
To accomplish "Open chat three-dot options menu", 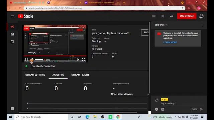I will click(x=203, y=25).
